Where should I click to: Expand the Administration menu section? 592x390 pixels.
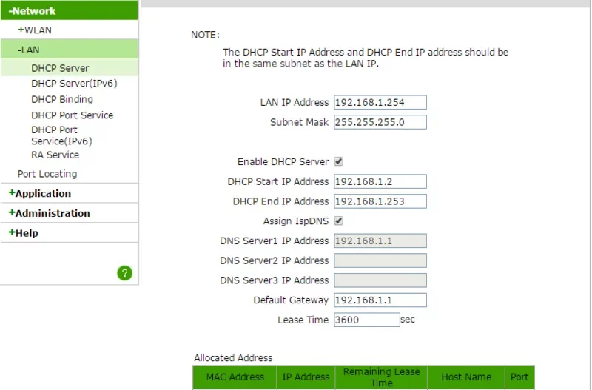click(x=49, y=213)
